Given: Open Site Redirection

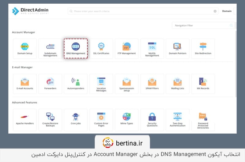Looking at the screenshot, I should 203,49.
